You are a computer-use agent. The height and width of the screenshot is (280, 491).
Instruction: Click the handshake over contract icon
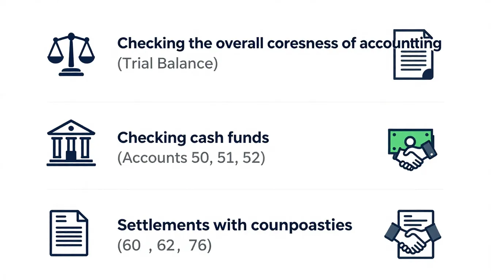pyautogui.click(x=413, y=234)
